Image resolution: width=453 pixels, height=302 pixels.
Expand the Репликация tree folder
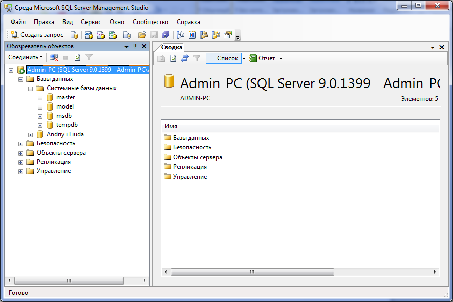20,162
